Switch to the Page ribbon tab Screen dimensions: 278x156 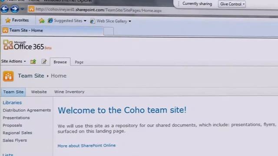(79, 62)
